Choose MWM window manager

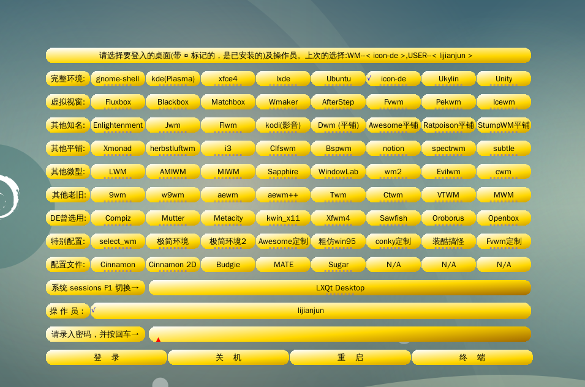pos(504,195)
